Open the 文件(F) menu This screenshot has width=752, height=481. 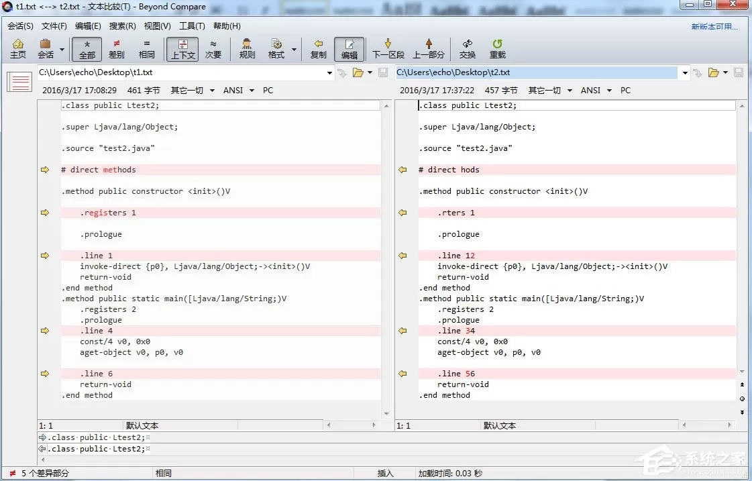54,26
